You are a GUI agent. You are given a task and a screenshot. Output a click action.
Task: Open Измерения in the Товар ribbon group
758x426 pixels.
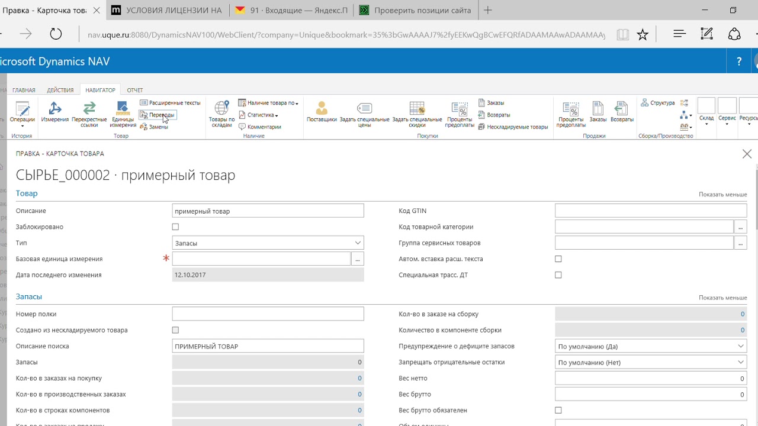(x=55, y=111)
